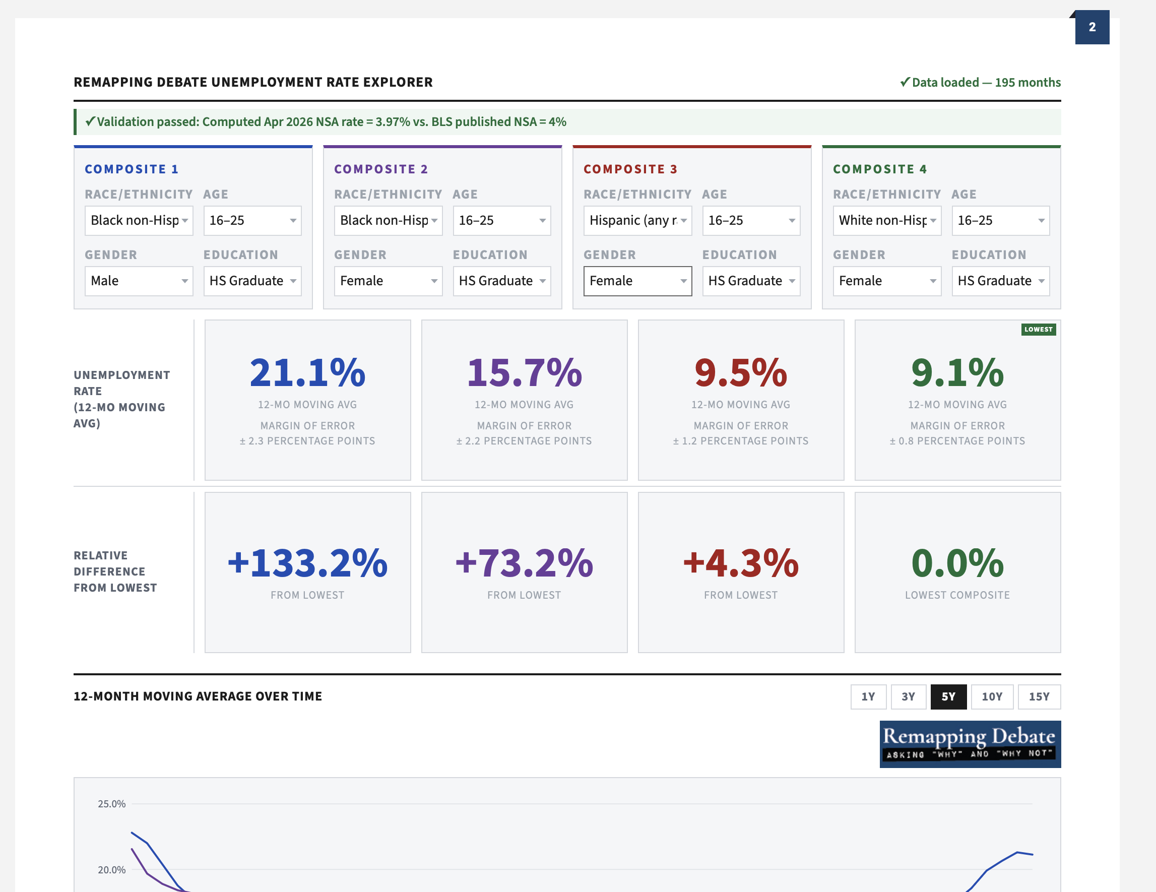The image size is (1156, 892).
Task: Open Composite 3 Education dropdown
Action: click(751, 281)
